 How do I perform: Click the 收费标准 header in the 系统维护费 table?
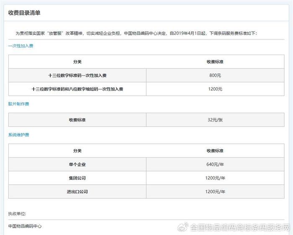coord(215,151)
